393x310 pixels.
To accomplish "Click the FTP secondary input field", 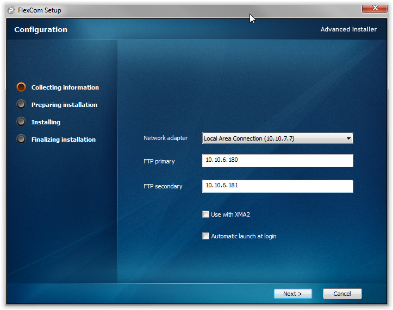I will (277, 186).
